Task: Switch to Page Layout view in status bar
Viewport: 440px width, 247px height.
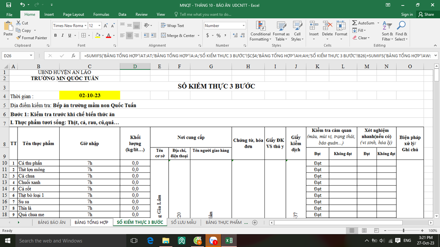Action: pyautogui.click(x=364, y=231)
